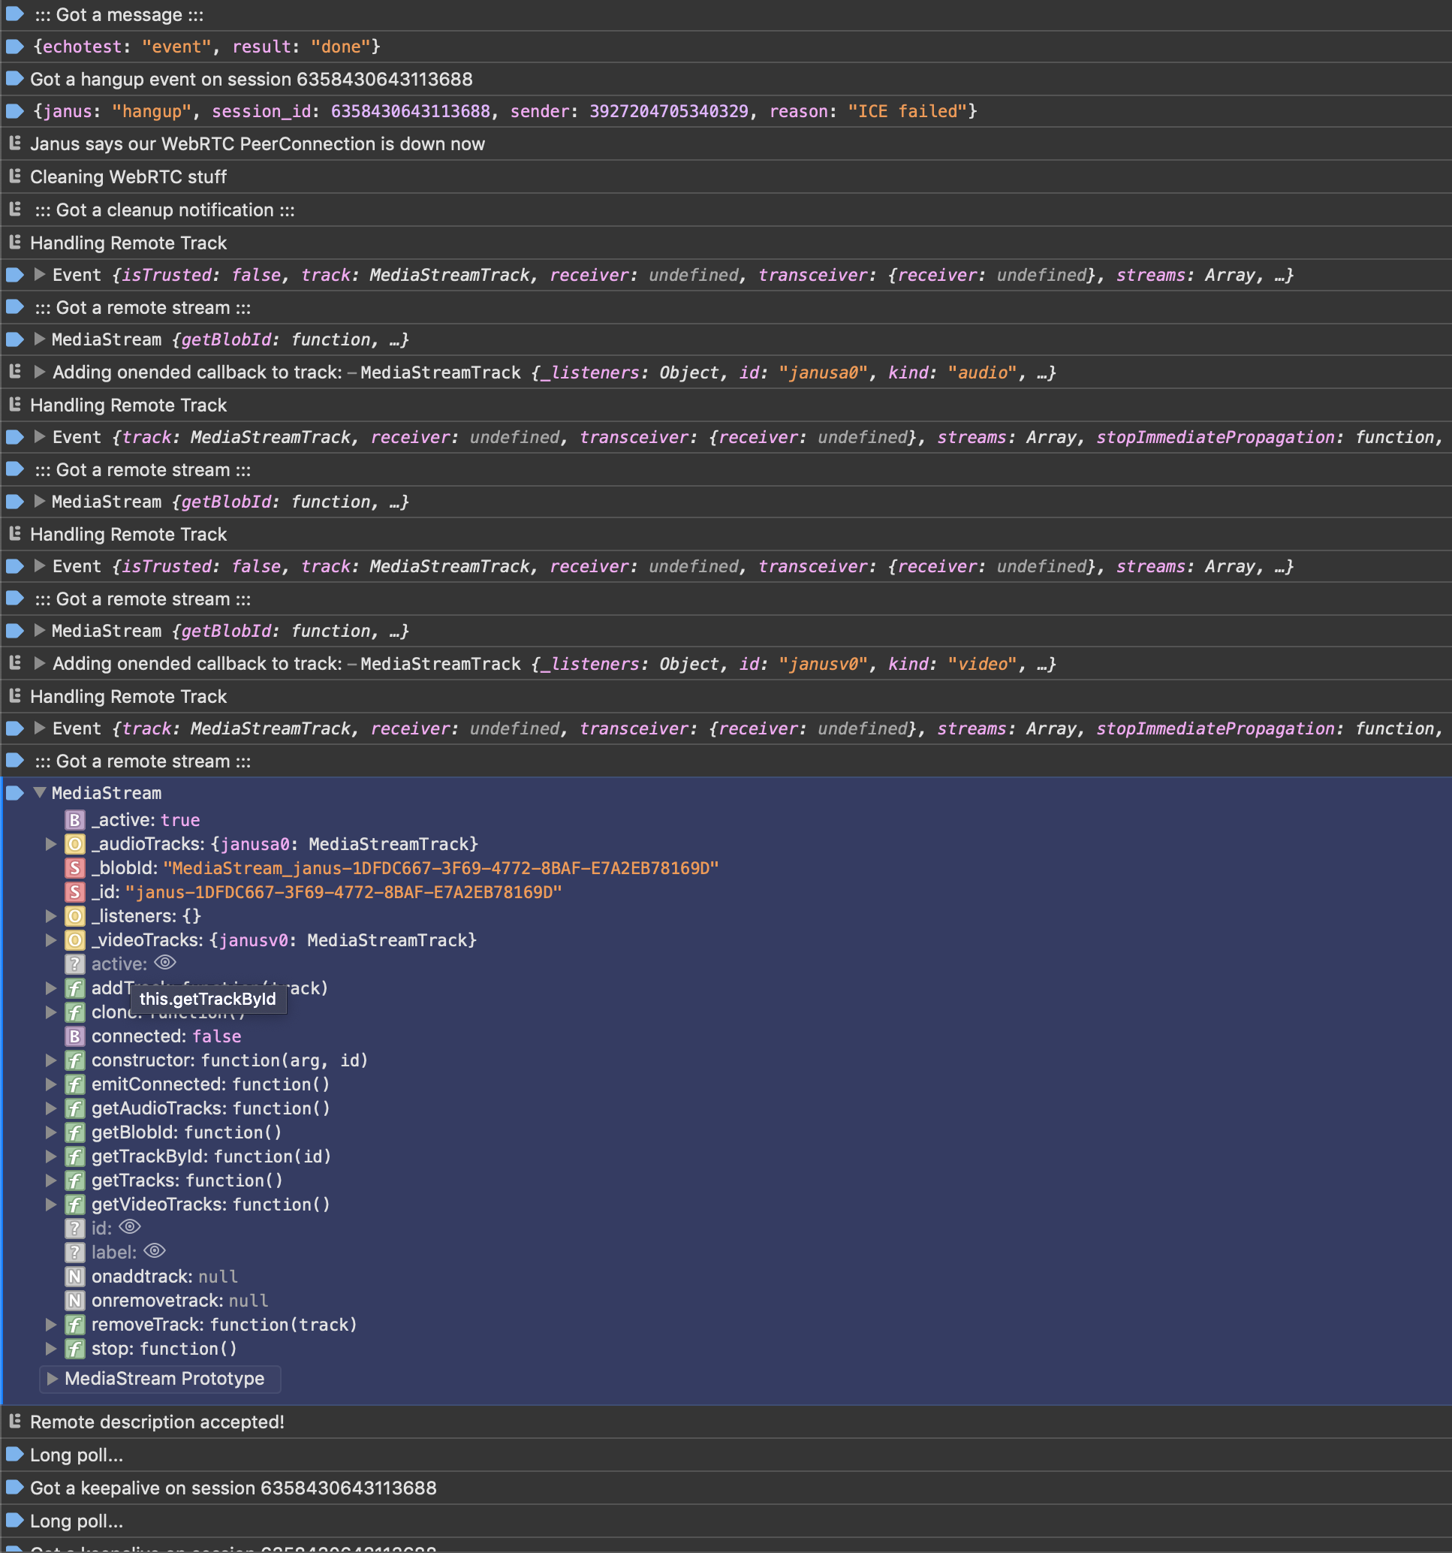
Task: Expand the getTracks function entry
Action: 51,1181
